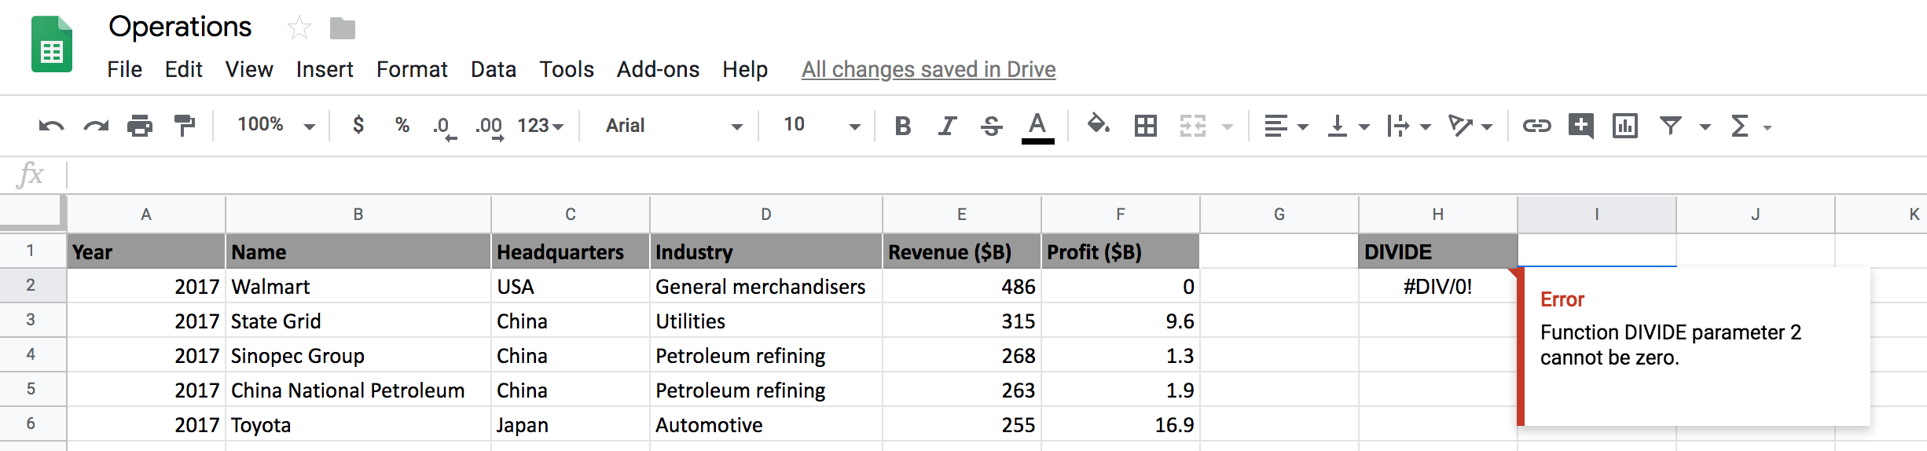The height and width of the screenshot is (451, 1927).
Task: Click into the formula bar
Action: pos(997,174)
